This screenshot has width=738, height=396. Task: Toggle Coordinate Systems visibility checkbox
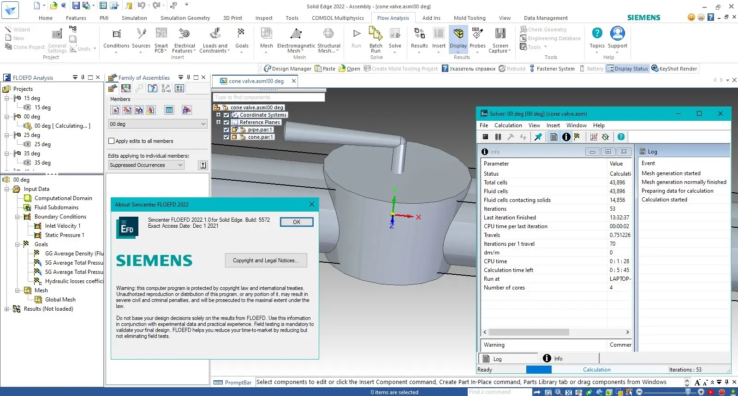226,115
